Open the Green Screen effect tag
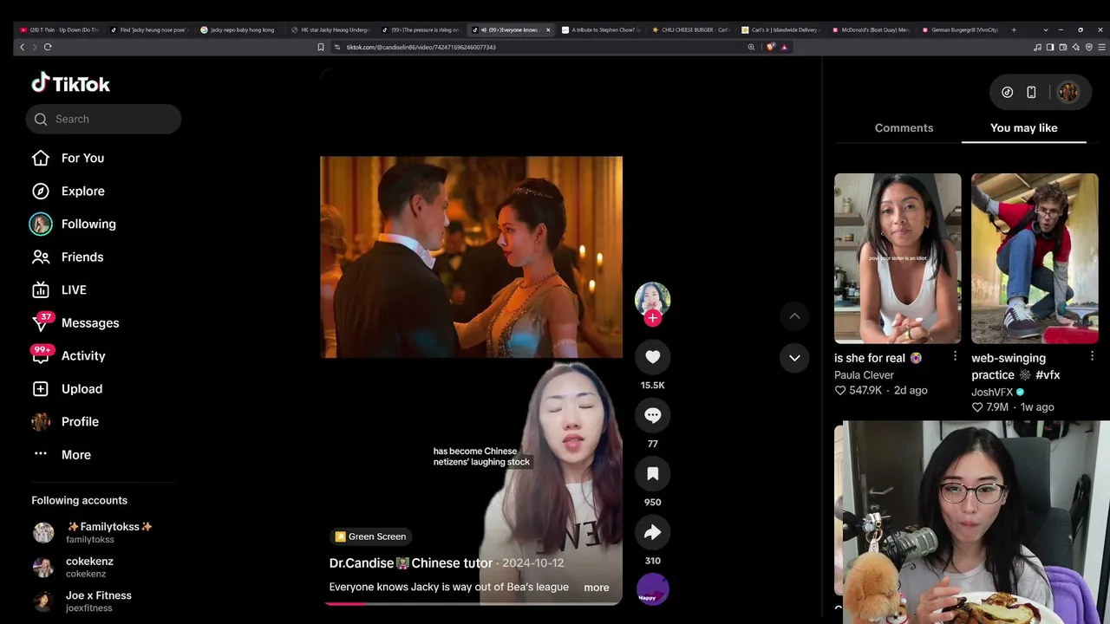The height and width of the screenshot is (624, 1110). (x=370, y=536)
